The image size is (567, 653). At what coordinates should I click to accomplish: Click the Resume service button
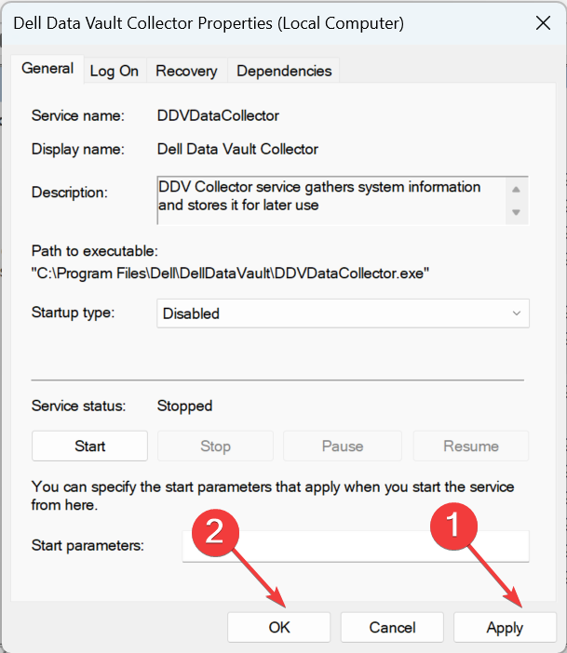470,446
